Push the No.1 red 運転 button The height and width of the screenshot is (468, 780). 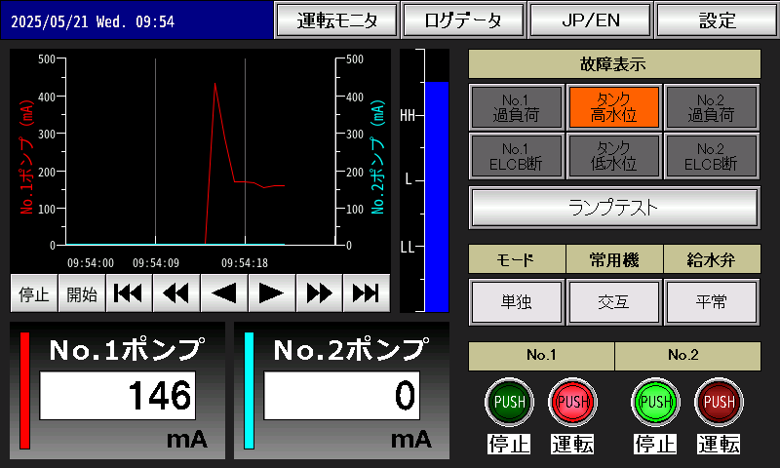(572, 402)
